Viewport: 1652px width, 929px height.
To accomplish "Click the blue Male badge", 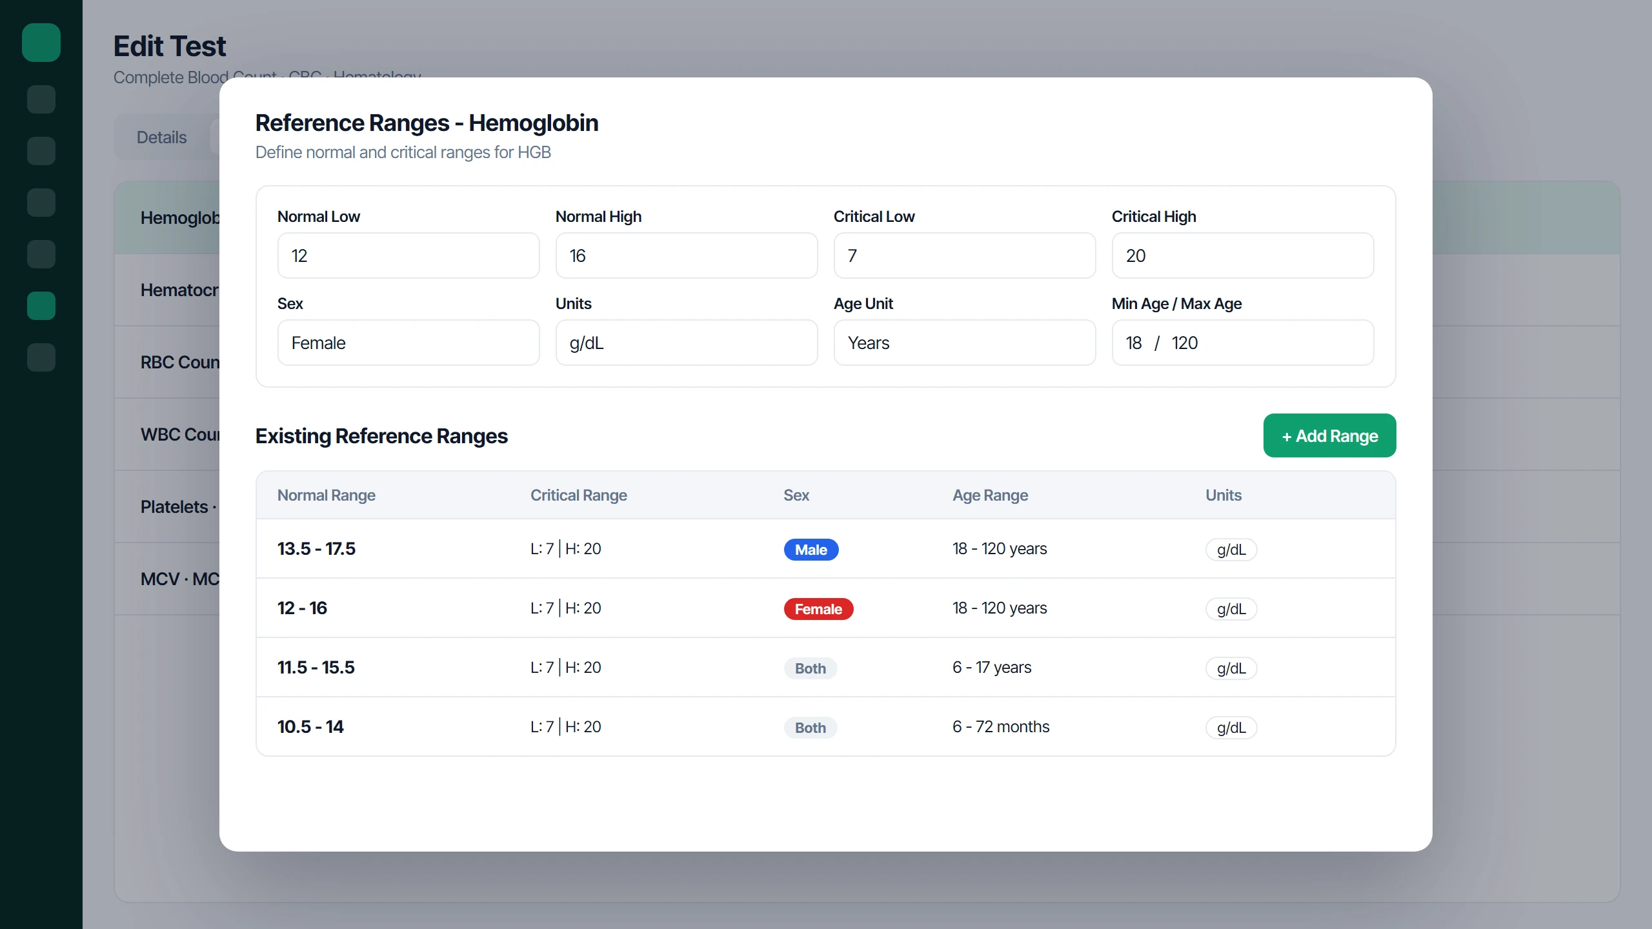I will click(x=811, y=550).
